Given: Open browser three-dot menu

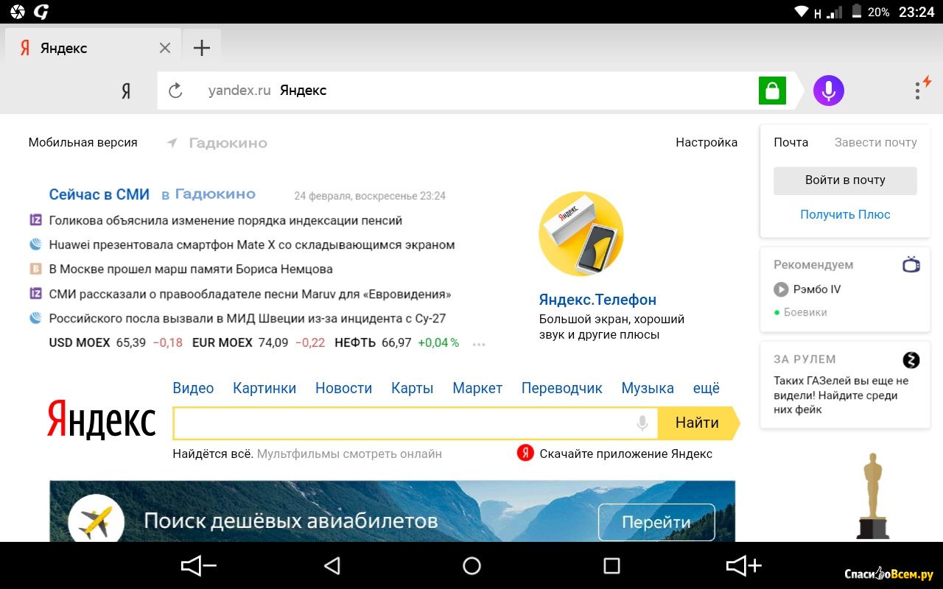Looking at the screenshot, I should coord(918,91).
